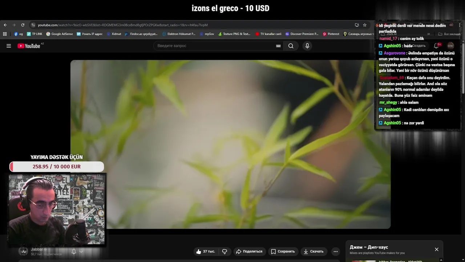Screen dimensions: 465x262
Task: Click the Создать create button
Action: pos(416,46)
